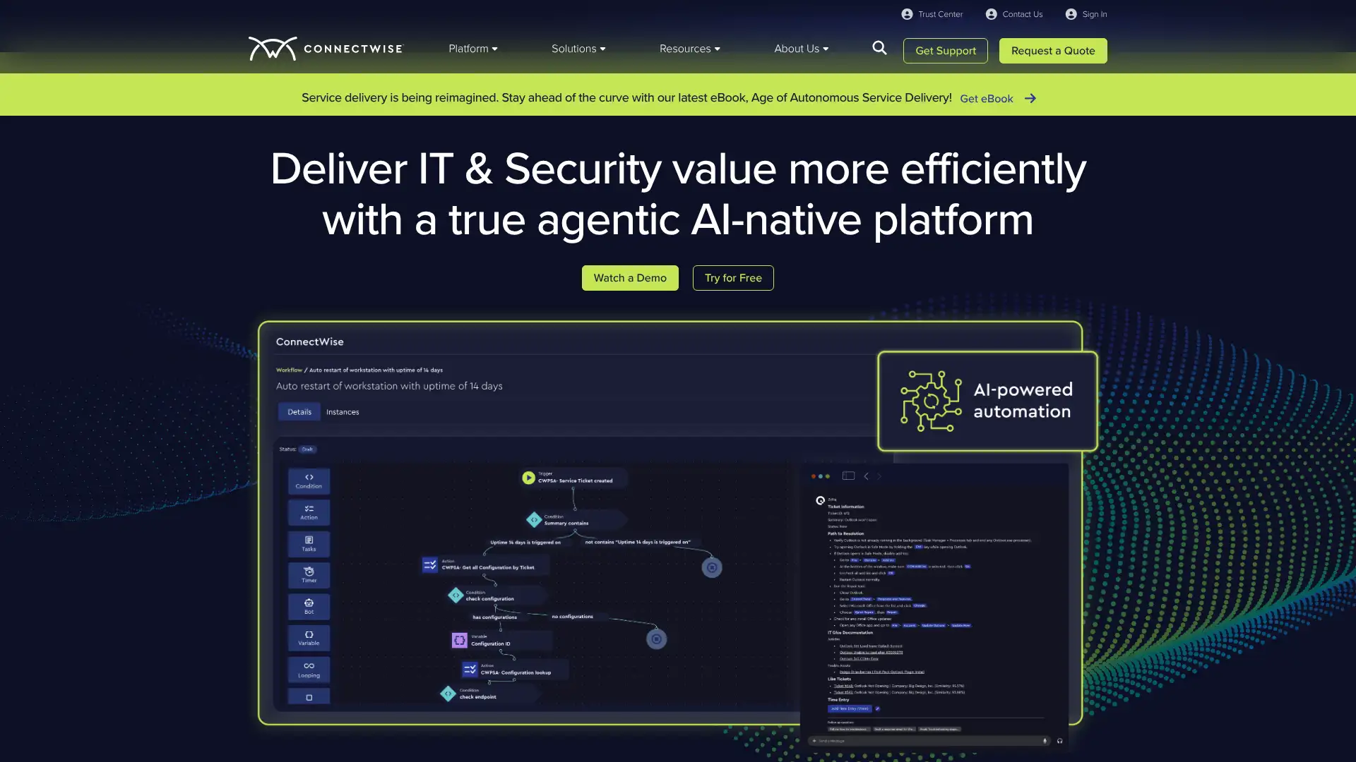The width and height of the screenshot is (1356, 762).
Task: Click the chat panel layout icon
Action: click(848, 476)
